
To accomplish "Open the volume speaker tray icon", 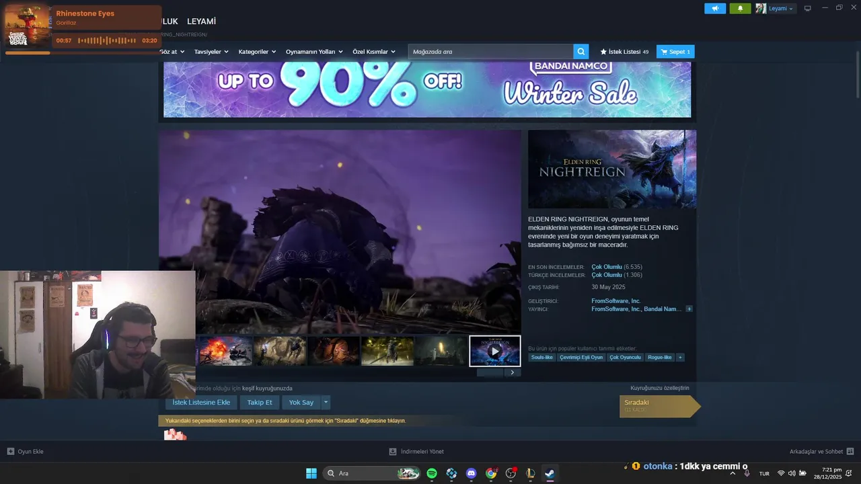I will [792, 473].
